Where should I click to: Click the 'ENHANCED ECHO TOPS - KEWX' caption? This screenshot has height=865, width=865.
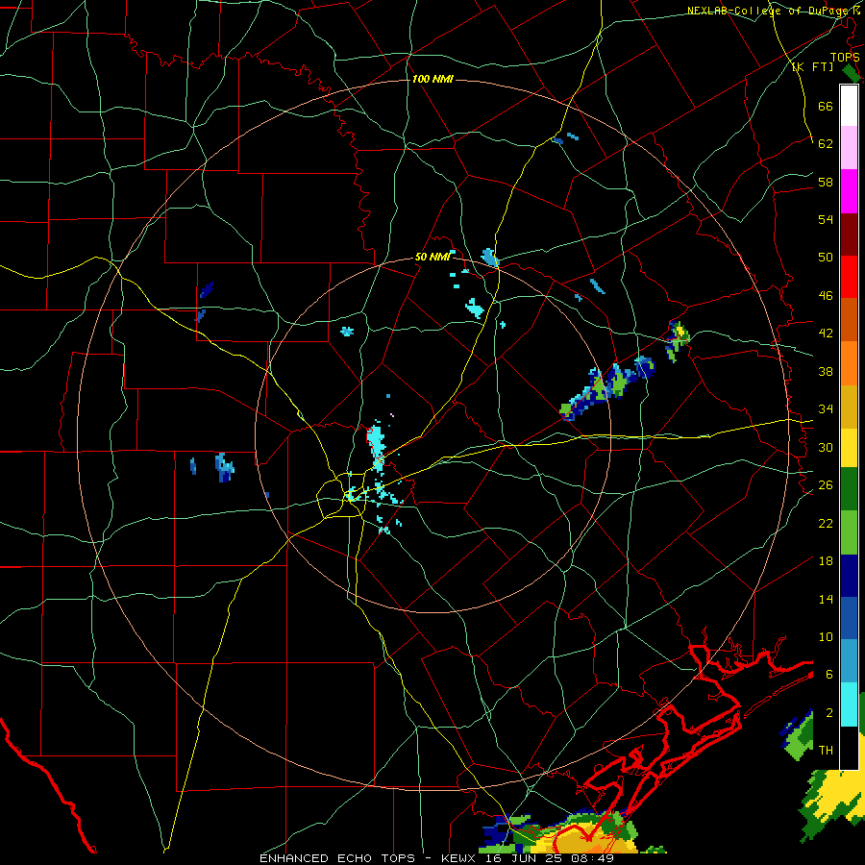[x=367, y=858]
